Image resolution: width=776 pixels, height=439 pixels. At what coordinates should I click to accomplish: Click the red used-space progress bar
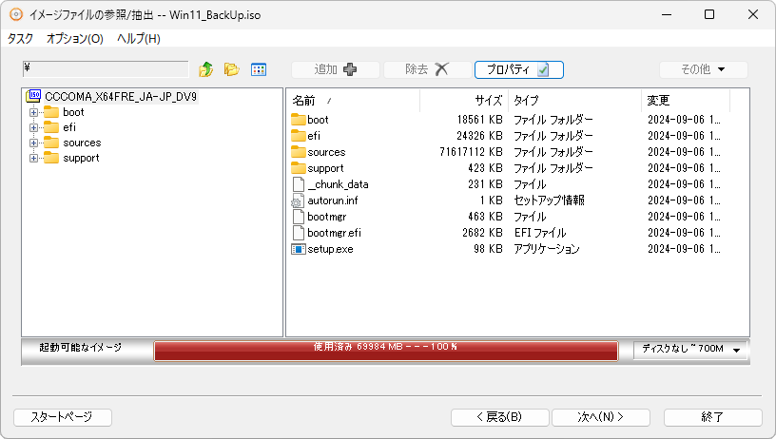pos(386,351)
